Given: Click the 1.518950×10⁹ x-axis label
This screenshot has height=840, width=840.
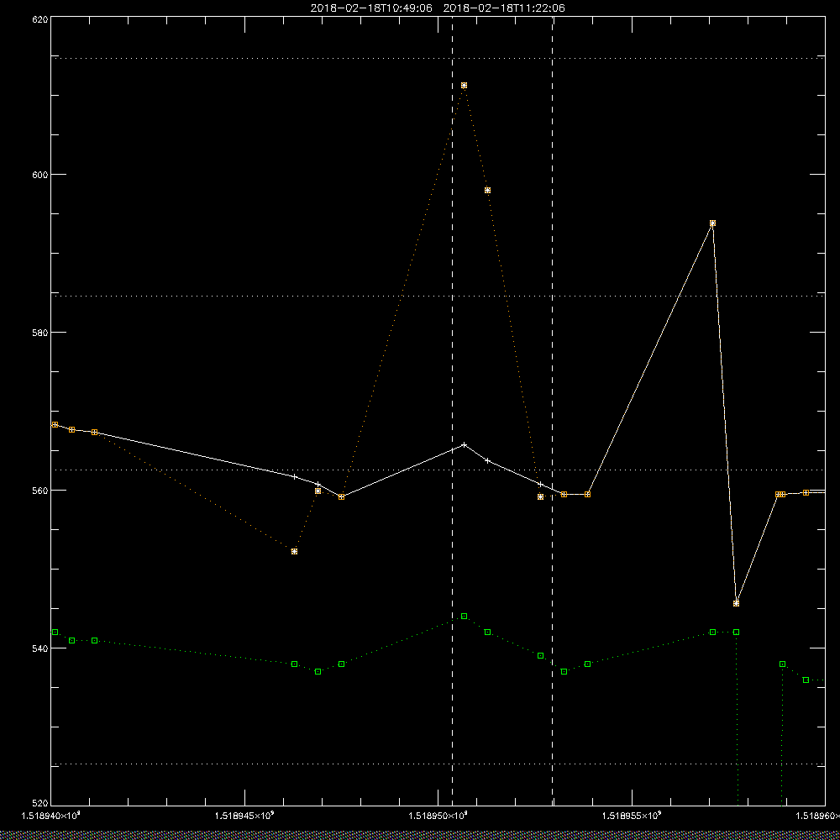Looking at the screenshot, I should 438,816.
